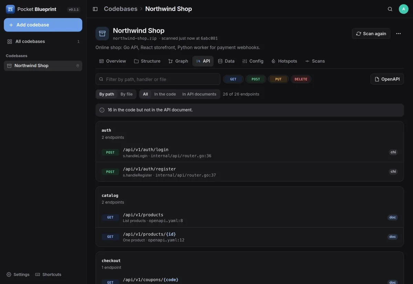Screen dimensions: 413x284
Task: Switch to Config tab
Action: tap(253, 61)
